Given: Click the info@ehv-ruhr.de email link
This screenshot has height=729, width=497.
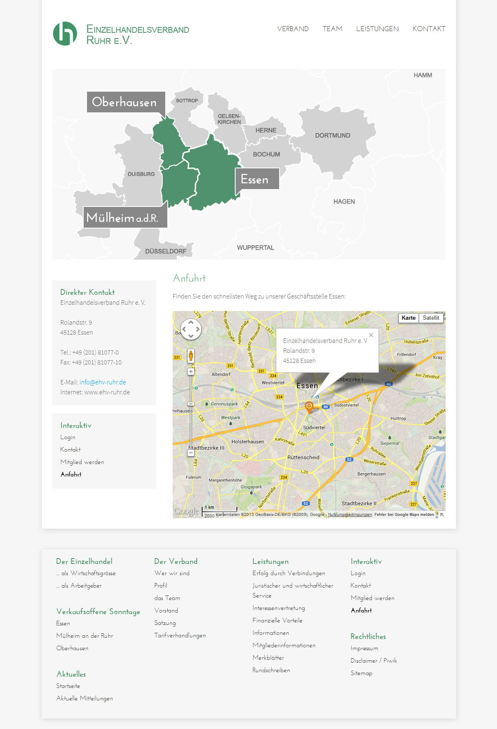Looking at the screenshot, I should click(x=103, y=382).
